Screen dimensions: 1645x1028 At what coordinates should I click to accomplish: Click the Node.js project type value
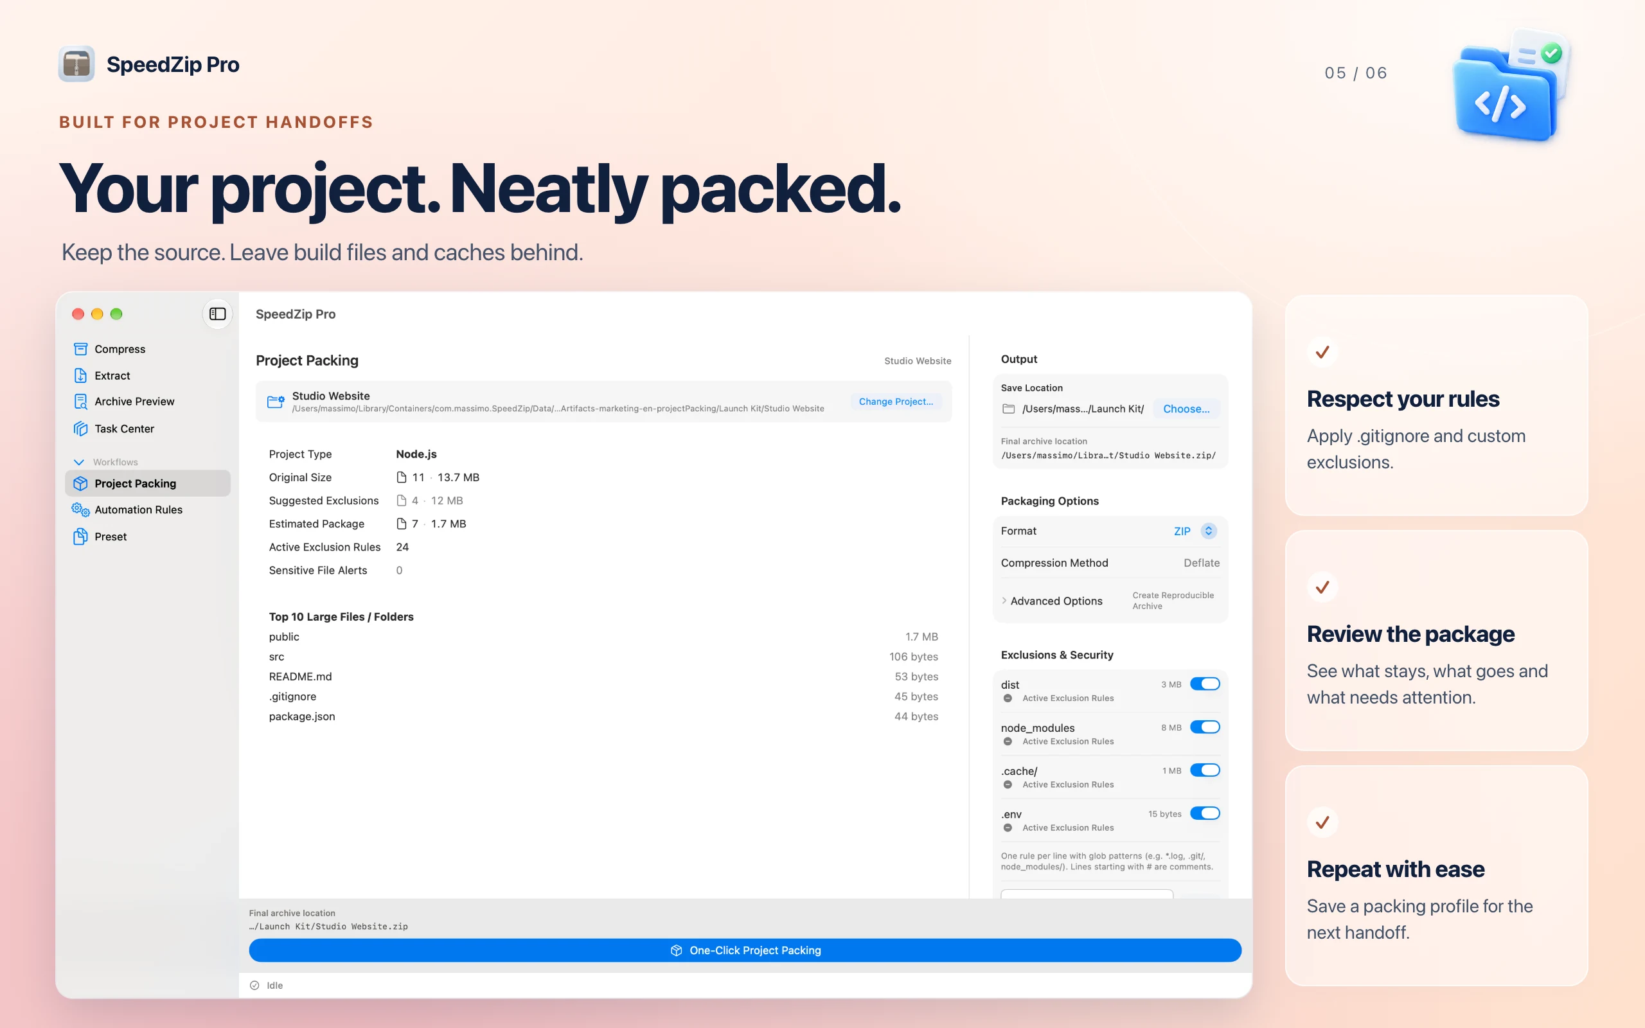click(x=416, y=454)
